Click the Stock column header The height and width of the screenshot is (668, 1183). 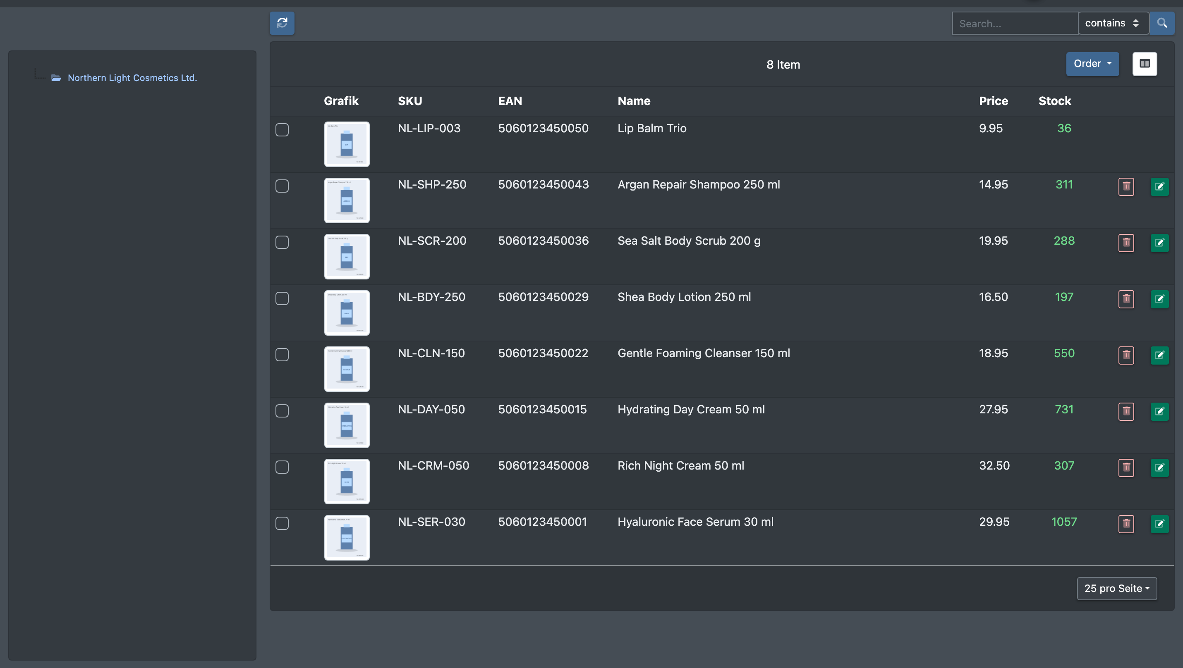(1054, 101)
